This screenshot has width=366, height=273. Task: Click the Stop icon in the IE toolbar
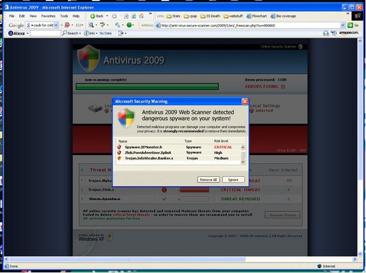click(x=126, y=16)
